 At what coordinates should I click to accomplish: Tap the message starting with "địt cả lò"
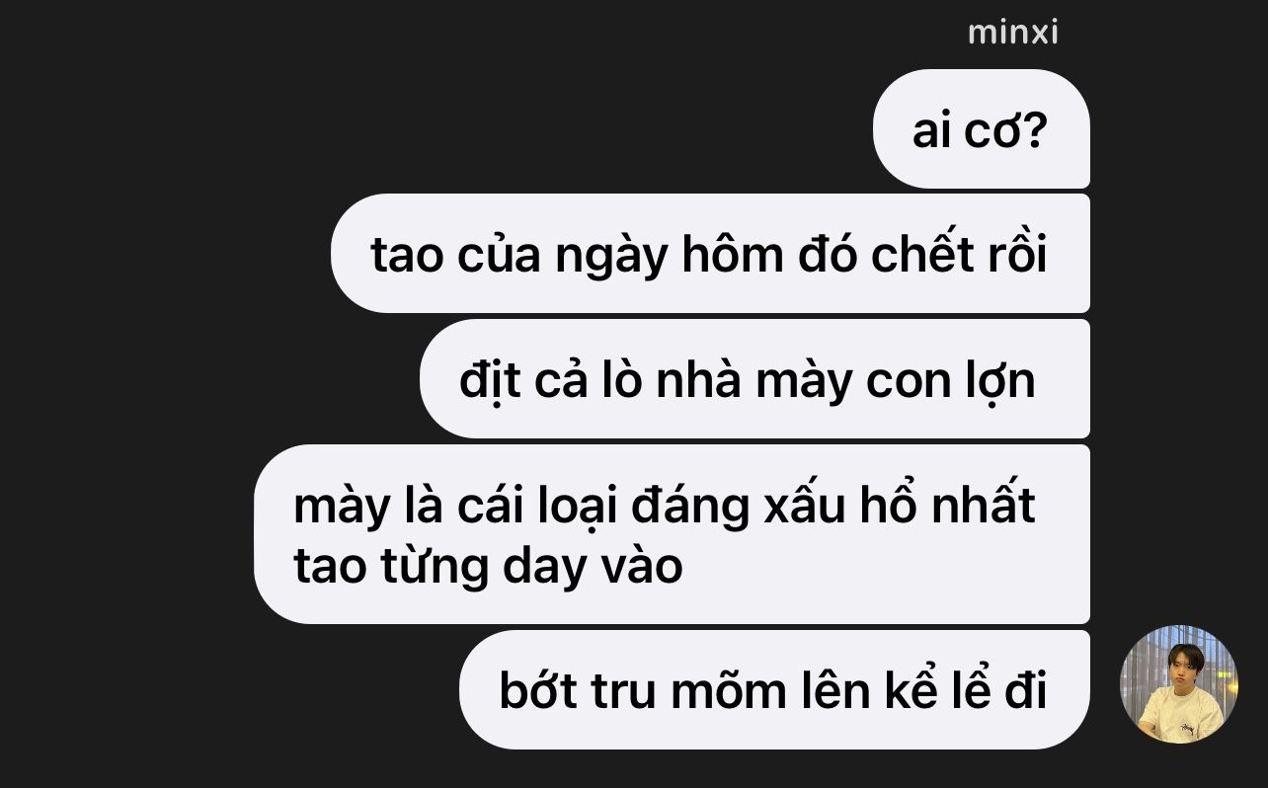[x=754, y=379]
